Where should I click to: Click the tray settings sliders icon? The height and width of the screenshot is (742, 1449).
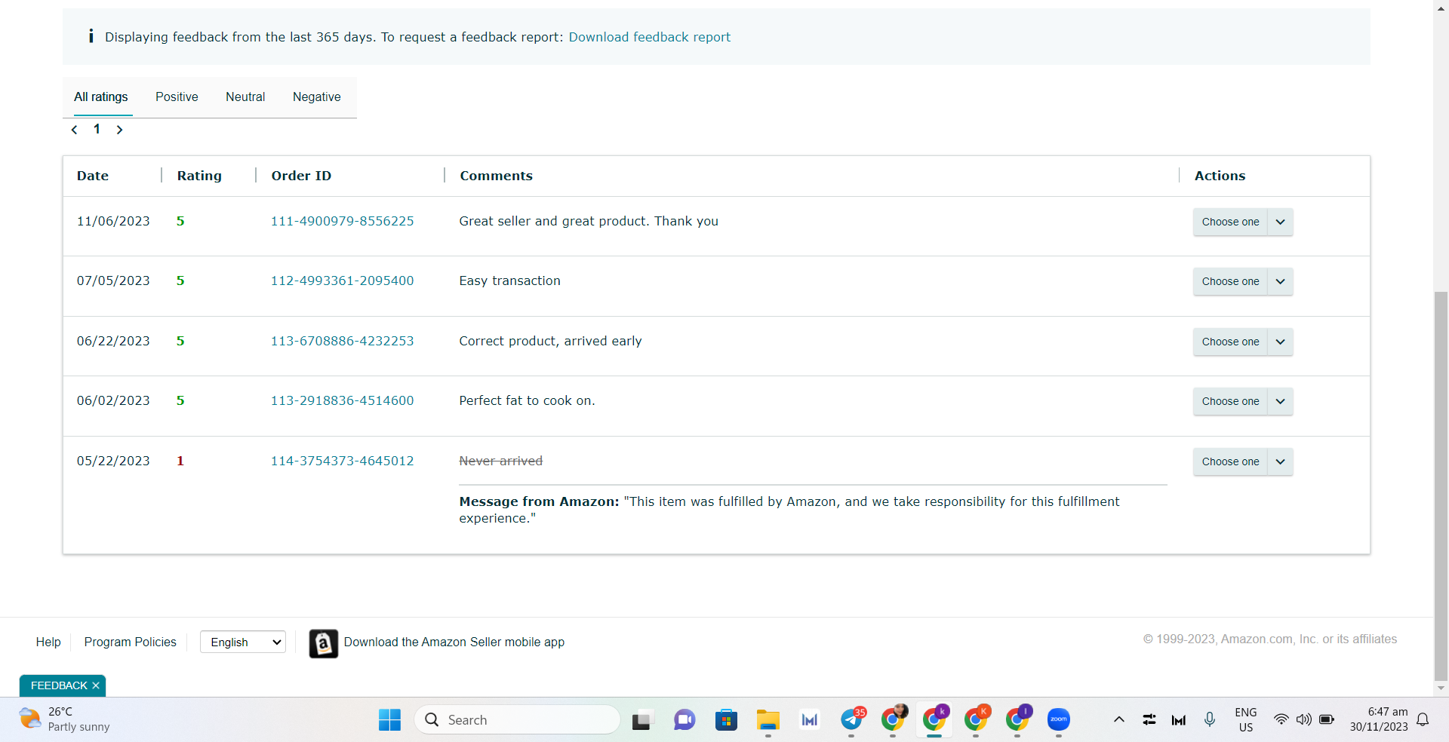(1149, 719)
